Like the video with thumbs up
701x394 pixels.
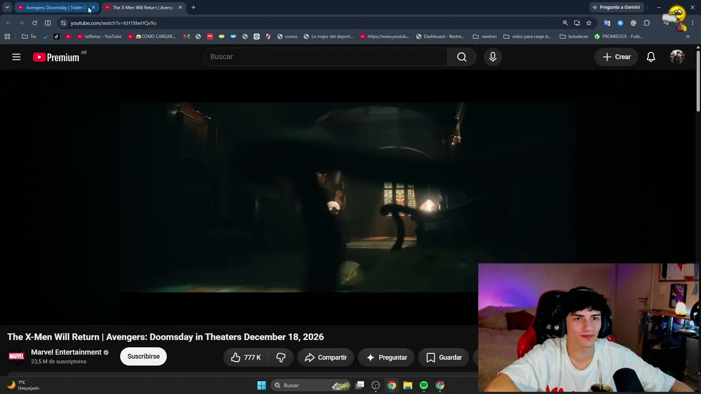coord(246,357)
